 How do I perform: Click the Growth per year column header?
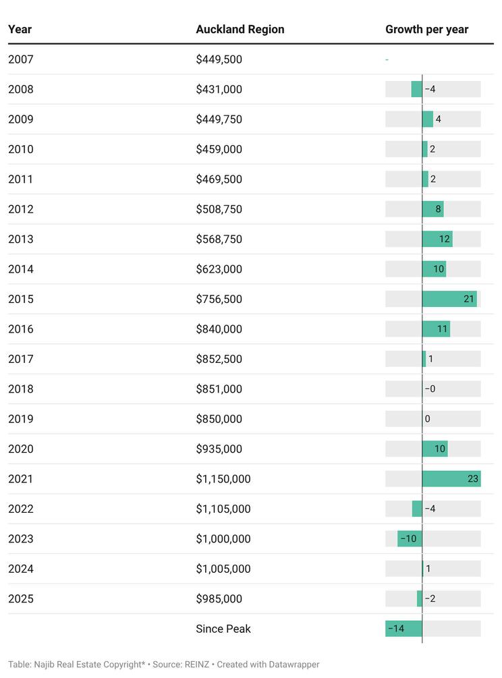(426, 30)
